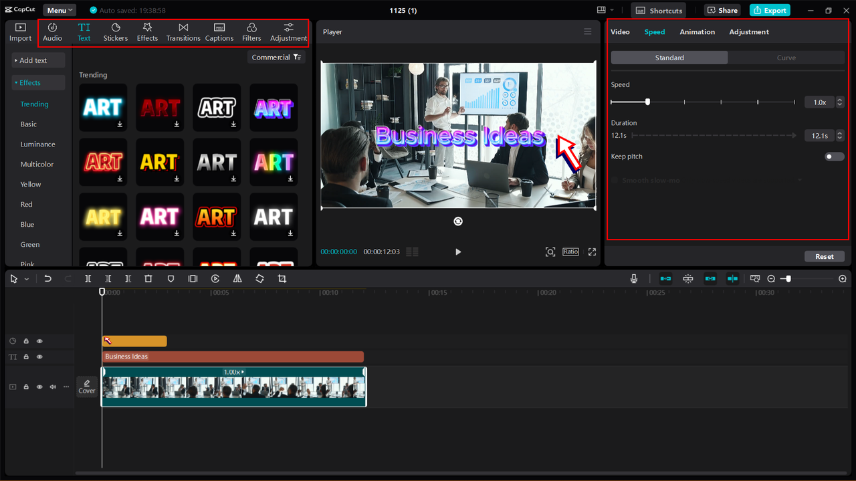
Task: Click the timeline zoom in icon
Action: (843, 278)
